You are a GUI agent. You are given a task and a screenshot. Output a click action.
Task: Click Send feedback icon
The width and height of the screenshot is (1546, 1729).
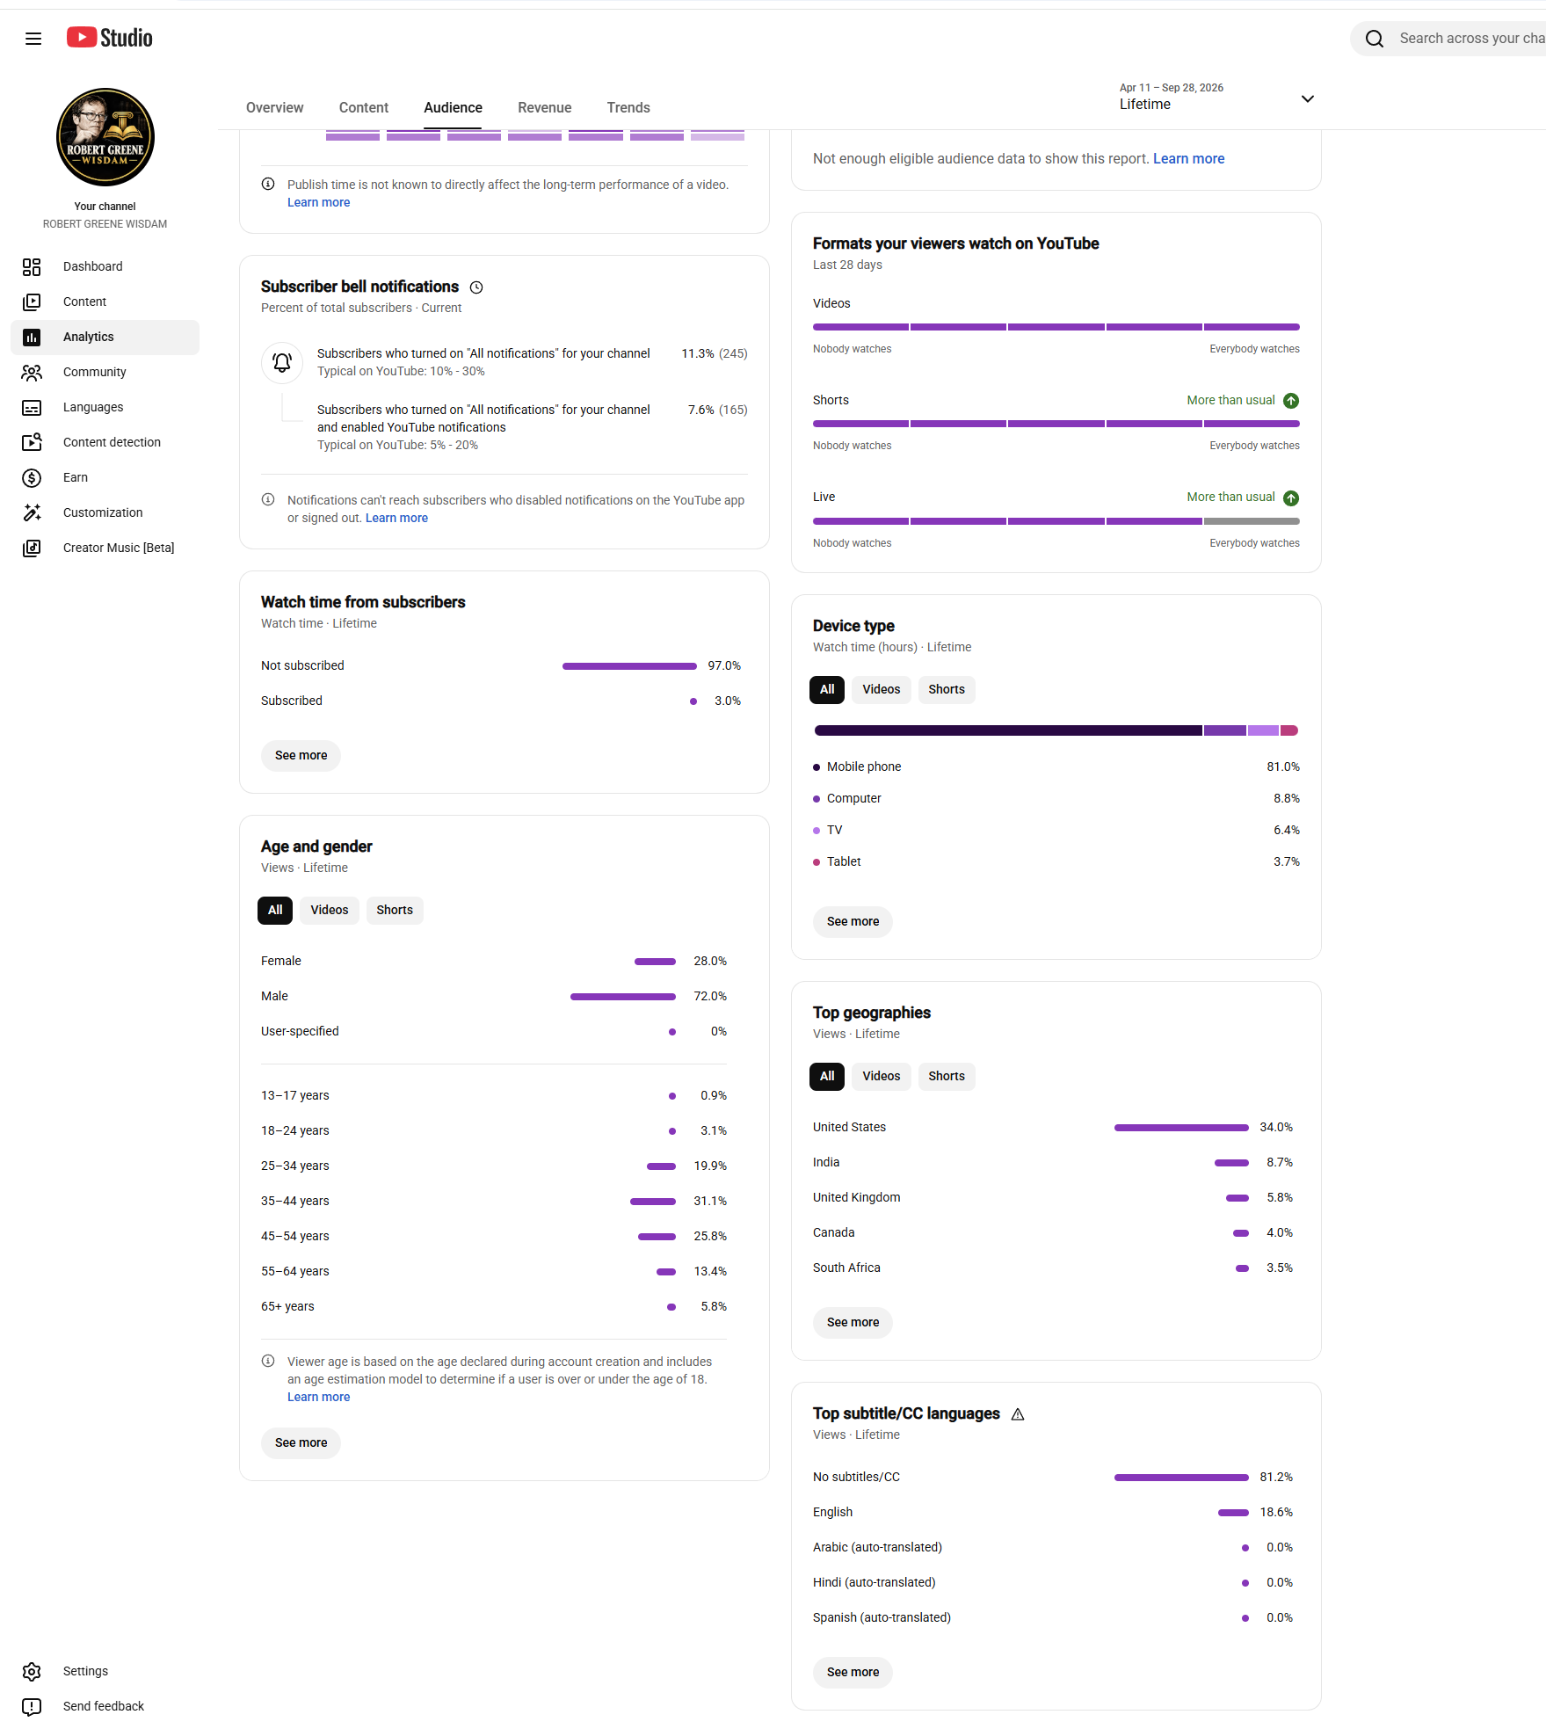[32, 1706]
